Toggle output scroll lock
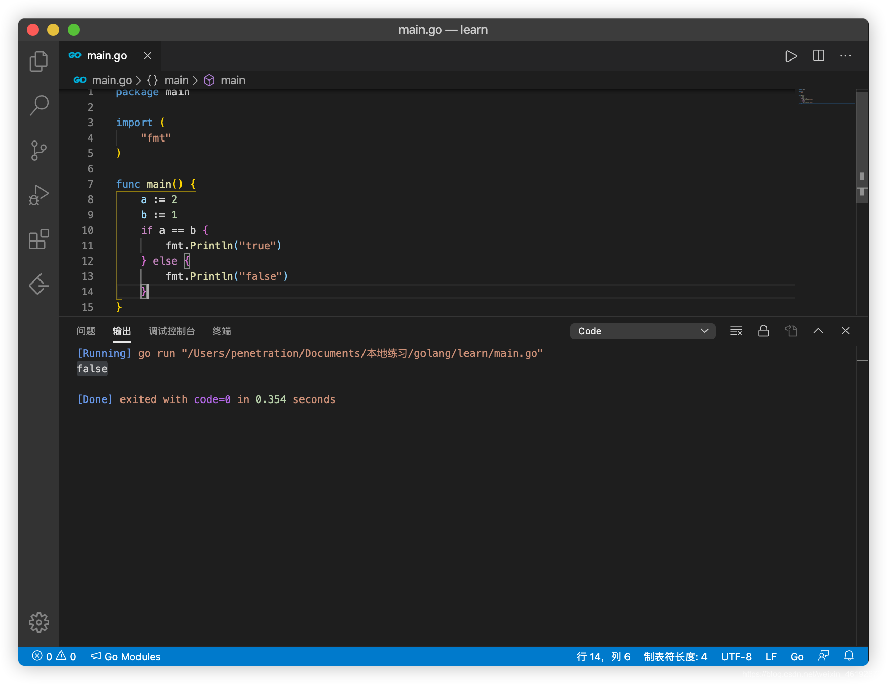The image size is (887, 684). coord(763,331)
